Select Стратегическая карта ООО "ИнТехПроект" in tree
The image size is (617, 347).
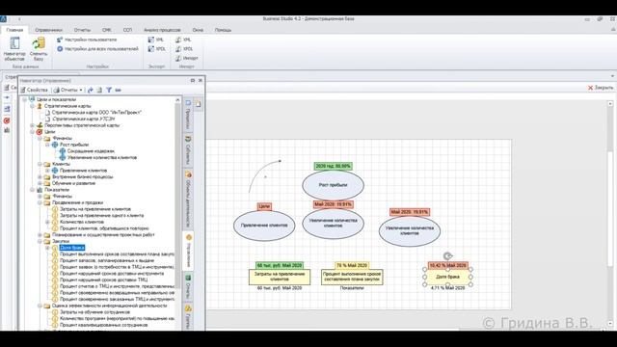(x=96, y=113)
